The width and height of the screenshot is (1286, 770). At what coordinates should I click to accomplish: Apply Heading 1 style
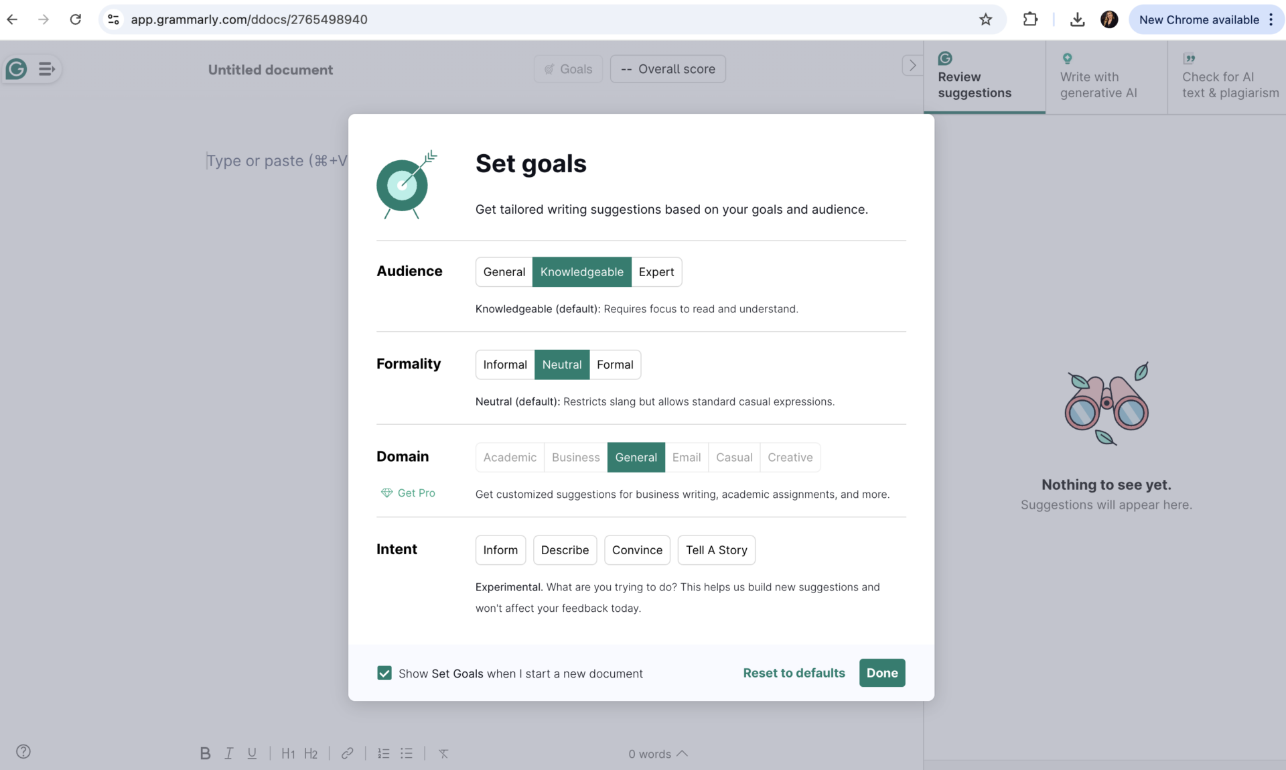[288, 753]
